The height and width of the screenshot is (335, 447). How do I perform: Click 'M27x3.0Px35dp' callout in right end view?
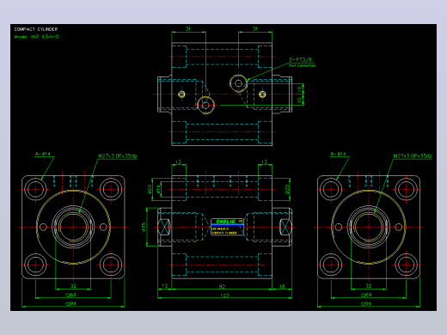[413, 156]
